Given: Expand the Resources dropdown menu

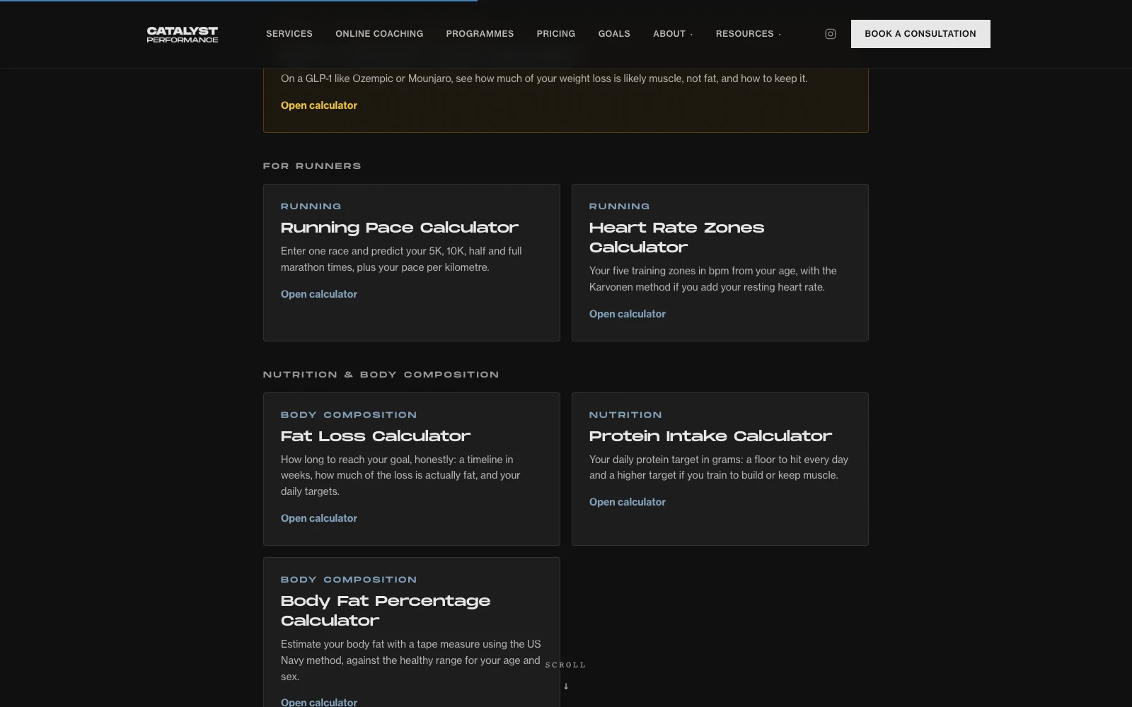Looking at the screenshot, I should tap(749, 34).
